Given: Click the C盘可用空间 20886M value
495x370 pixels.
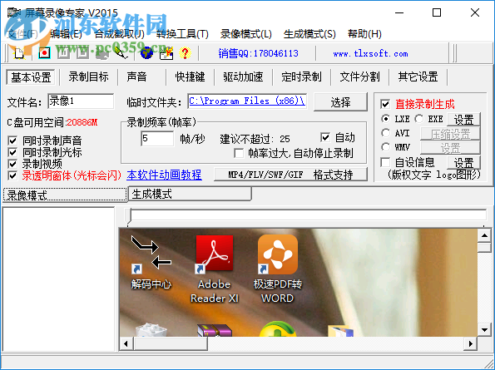Looking at the screenshot, I should pyautogui.click(x=82, y=122).
